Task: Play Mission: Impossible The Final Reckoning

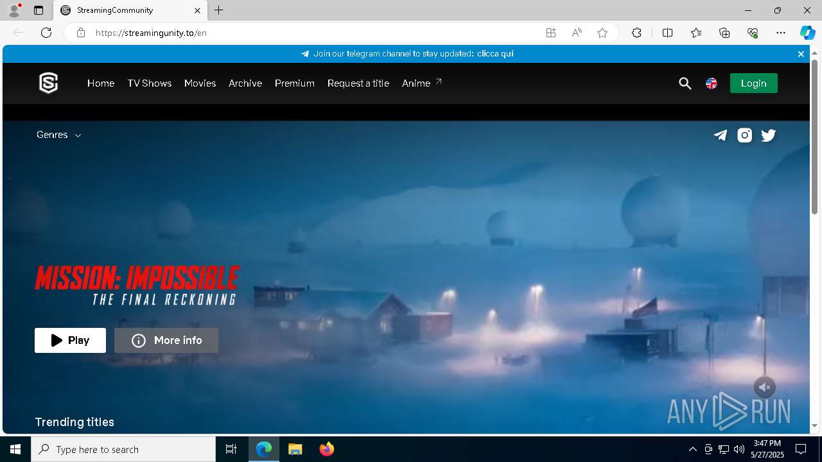Action: [x=70, y=341]
